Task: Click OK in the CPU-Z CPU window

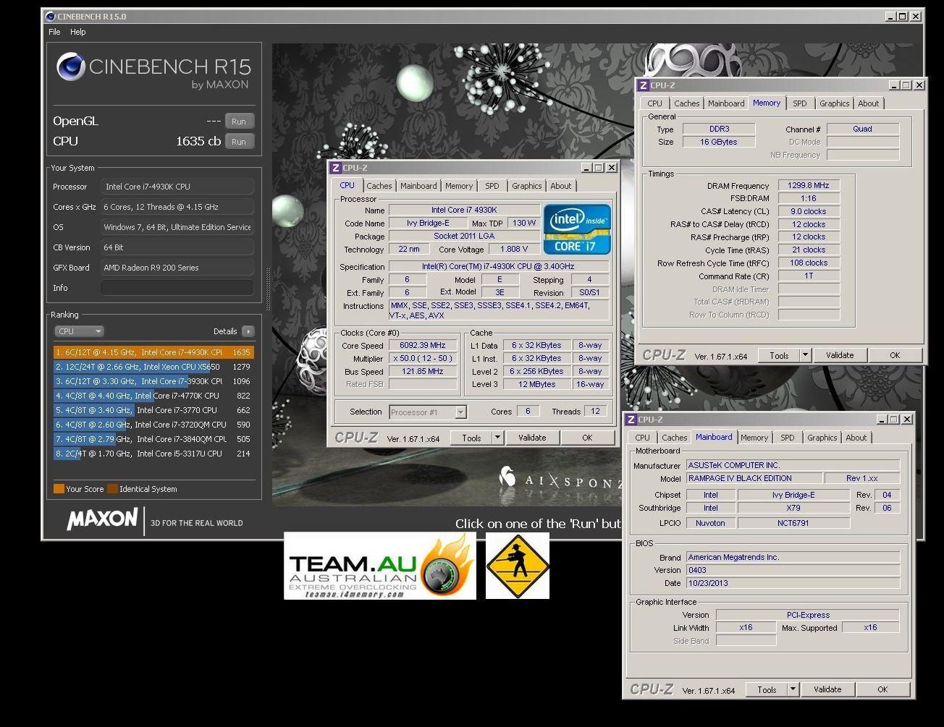Action: tap(587, 438)
